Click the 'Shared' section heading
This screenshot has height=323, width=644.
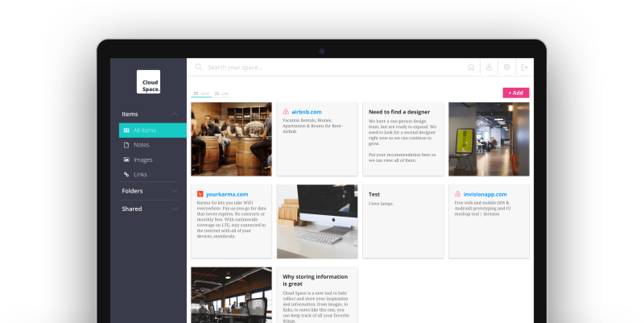pos(132,209)
